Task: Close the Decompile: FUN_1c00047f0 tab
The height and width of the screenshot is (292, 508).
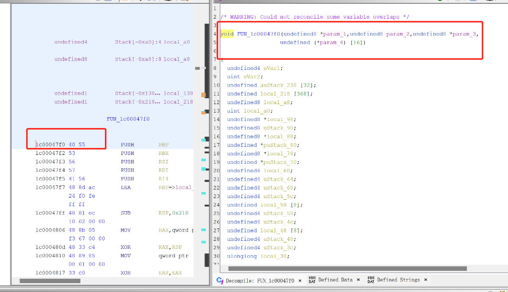Action: tap(300, 281)
